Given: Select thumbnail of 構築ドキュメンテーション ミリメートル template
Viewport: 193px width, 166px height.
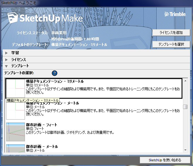Looking at the screenshot, I should click(x=16, y=88).
